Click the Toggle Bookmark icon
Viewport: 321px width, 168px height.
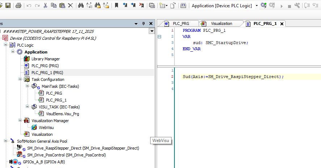[x=117, y=5]
